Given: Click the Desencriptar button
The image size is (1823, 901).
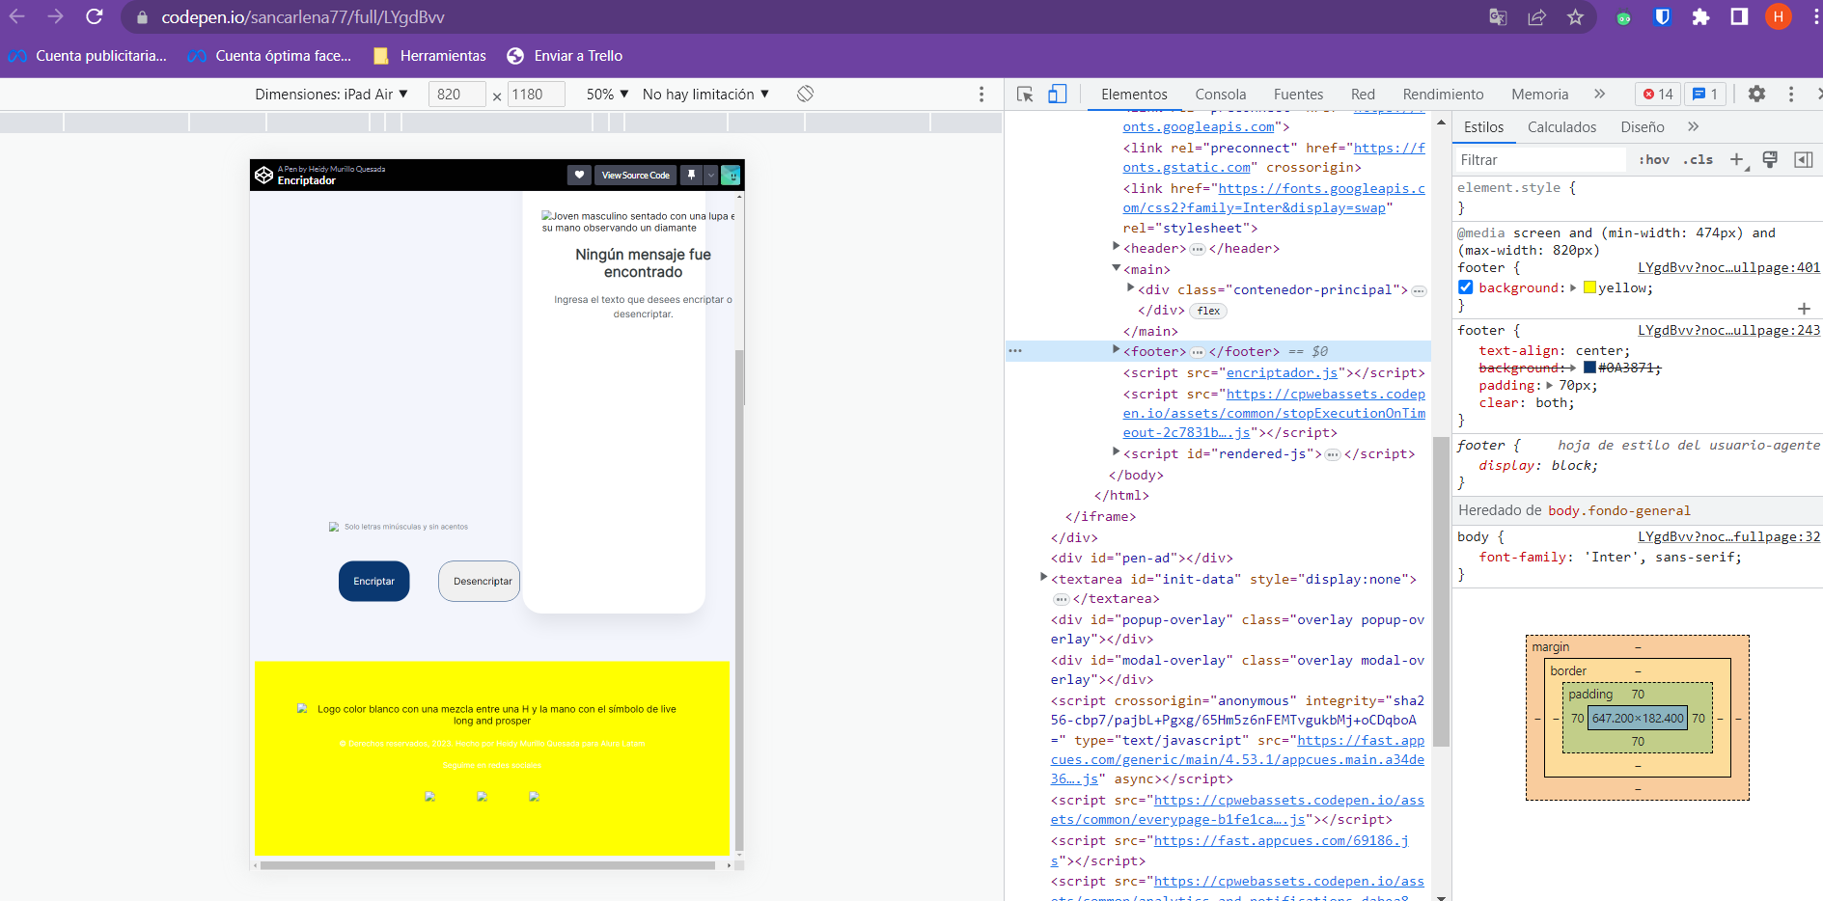Looking at the screenshot, I should pyautogui.click(x=479, y=581).
